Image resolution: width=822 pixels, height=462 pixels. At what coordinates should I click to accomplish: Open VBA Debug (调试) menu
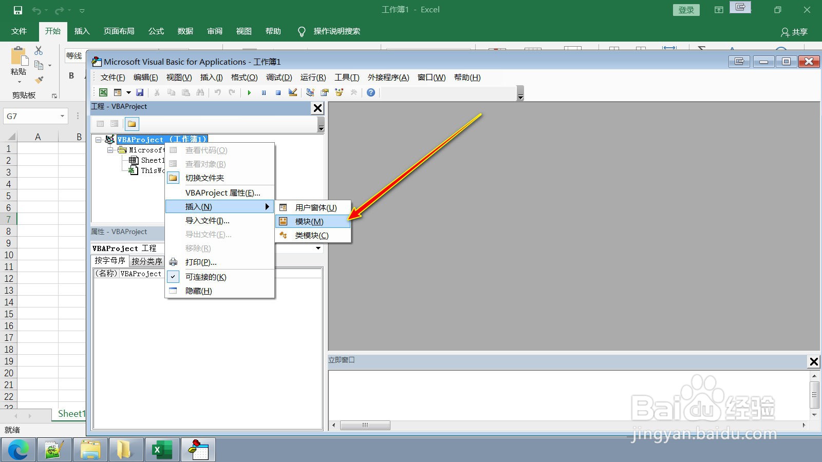[x=278, y=77]
